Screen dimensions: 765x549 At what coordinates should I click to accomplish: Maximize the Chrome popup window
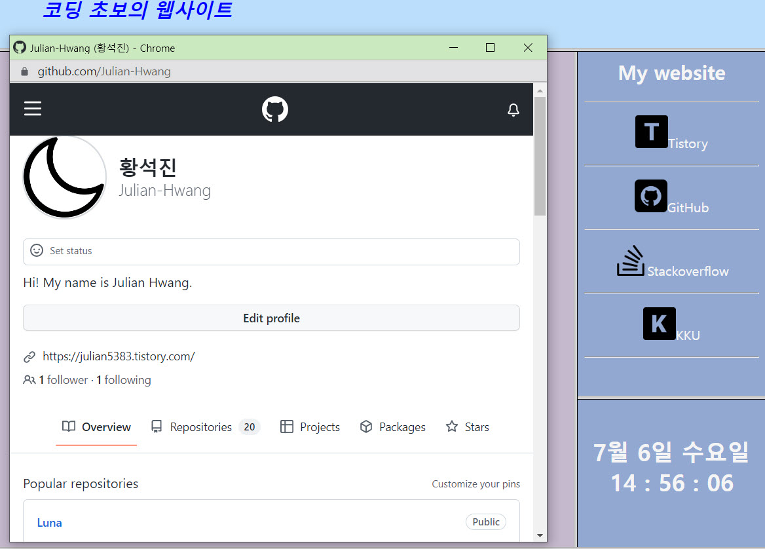[490, 47]
